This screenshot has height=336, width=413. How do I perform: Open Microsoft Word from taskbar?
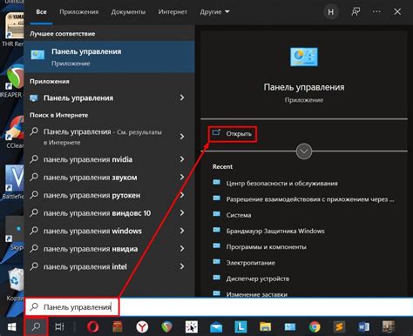[x=363, y=327]
